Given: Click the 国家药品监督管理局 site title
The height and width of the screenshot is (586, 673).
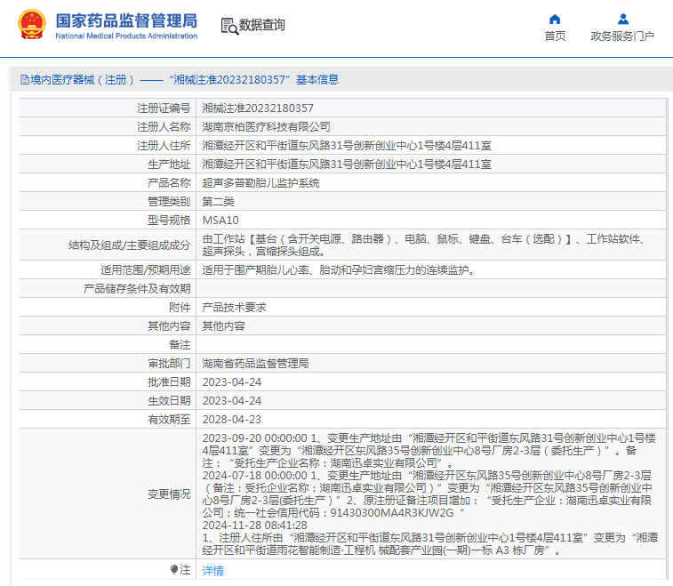Looking at the screenshot, I should pyautogui.click(x=126, y=20).
